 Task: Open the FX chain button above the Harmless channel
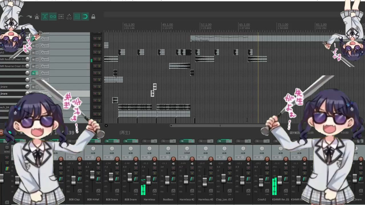(145, 141)
